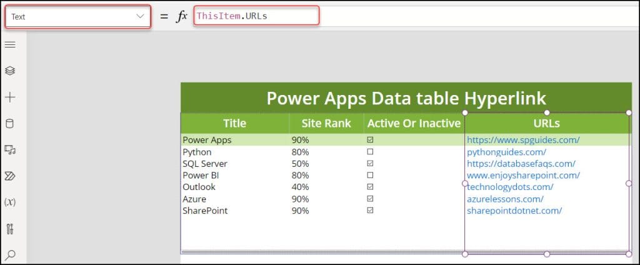
Task: Toggle checkbox in Outlook row
Action: (x=370, y=187)
